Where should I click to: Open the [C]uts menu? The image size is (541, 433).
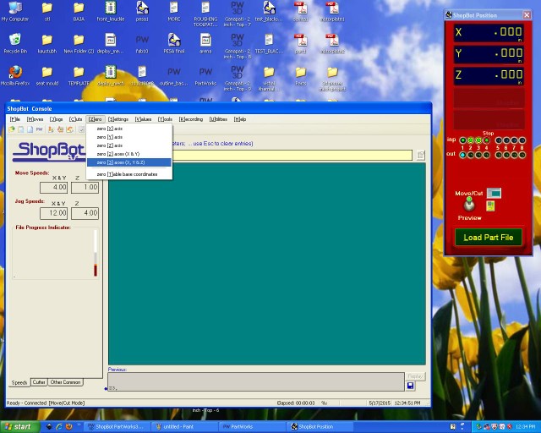(75, 119)
